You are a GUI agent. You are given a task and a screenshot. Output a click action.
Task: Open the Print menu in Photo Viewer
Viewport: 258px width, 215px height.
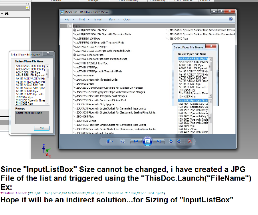coord(82,20)
